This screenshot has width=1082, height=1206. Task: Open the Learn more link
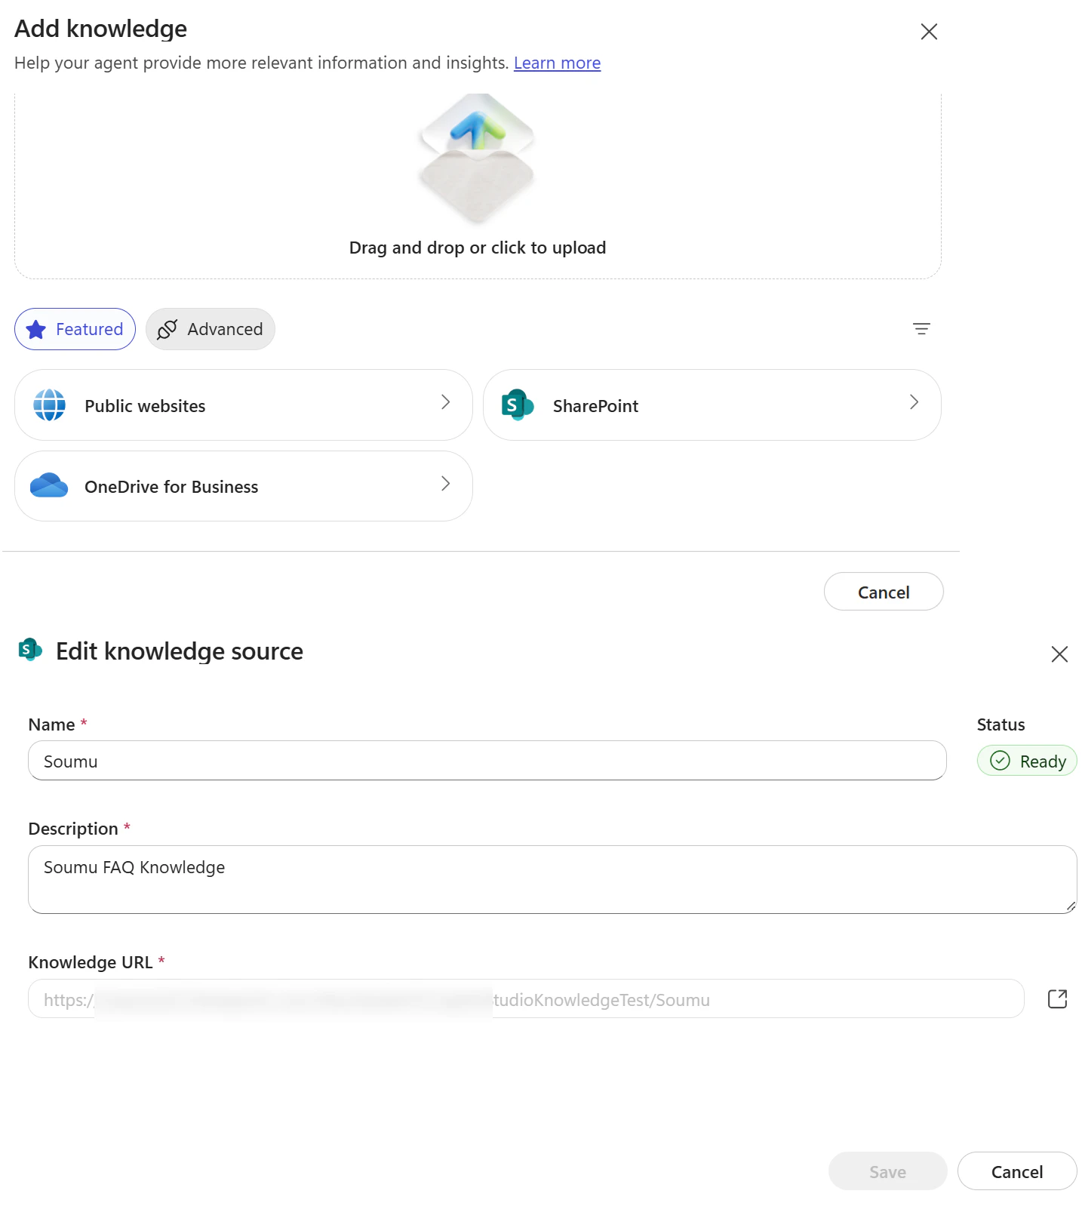(557, 63)
